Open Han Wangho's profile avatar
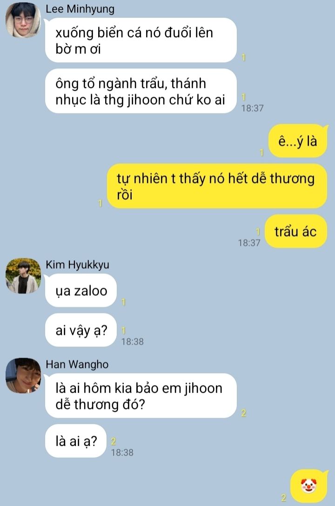The height and width of the screenshot is (506, 335). click(23, 375)
